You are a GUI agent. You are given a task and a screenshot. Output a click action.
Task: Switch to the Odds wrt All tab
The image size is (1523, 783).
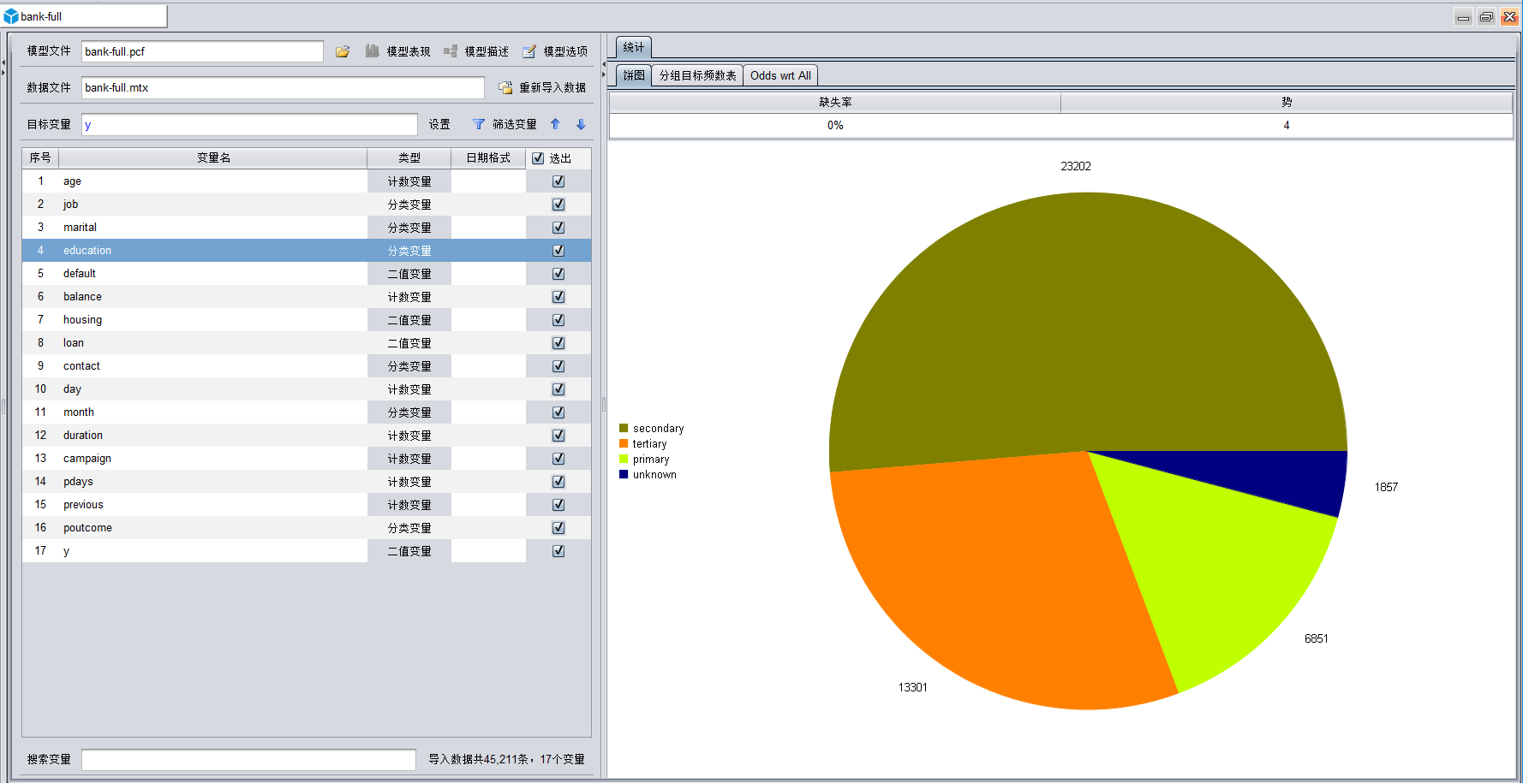[780, 75]
